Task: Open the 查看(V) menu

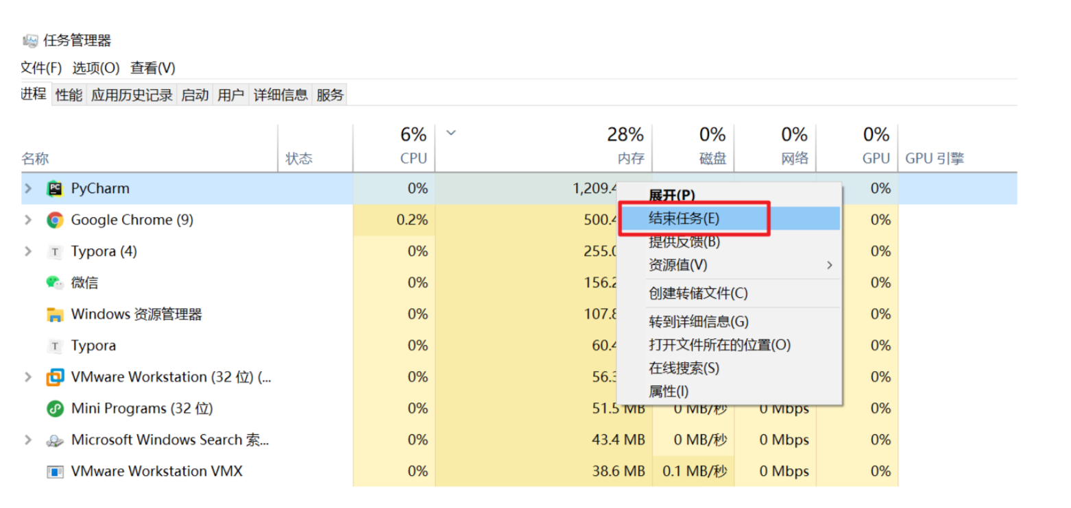Action: click(153, 68)
